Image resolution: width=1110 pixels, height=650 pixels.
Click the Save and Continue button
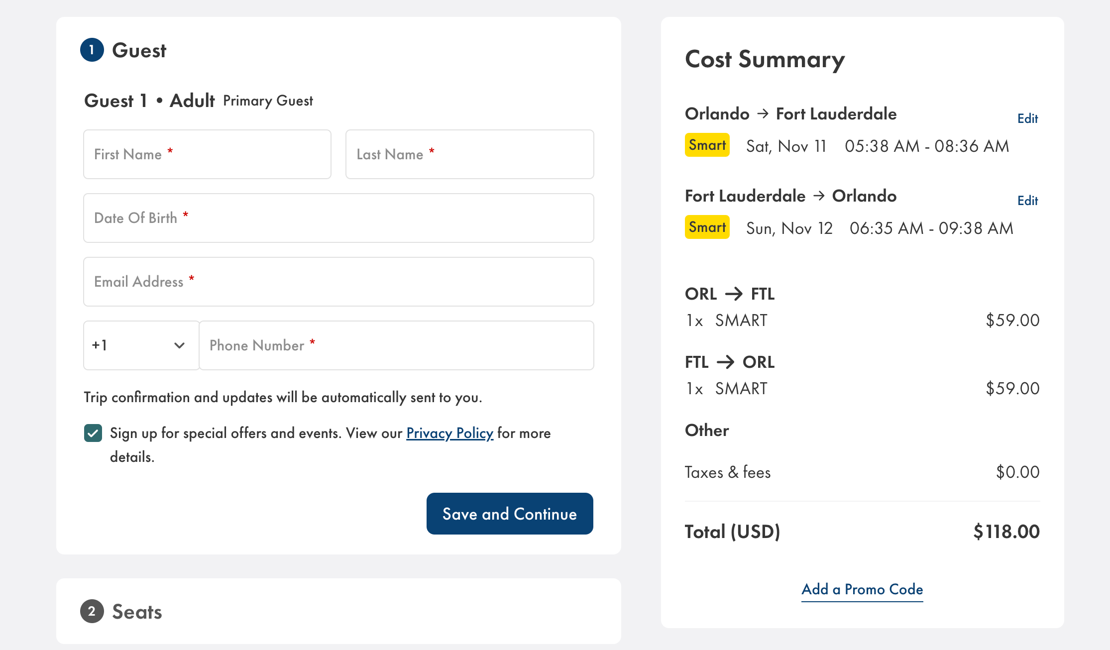click(x=510, y=513)
